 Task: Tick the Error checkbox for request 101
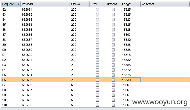tap(98, 105)
